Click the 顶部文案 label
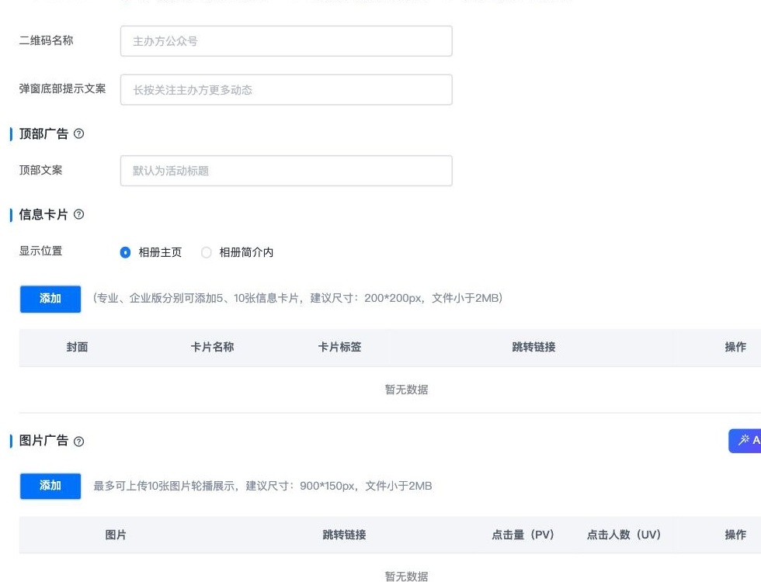 40,170
